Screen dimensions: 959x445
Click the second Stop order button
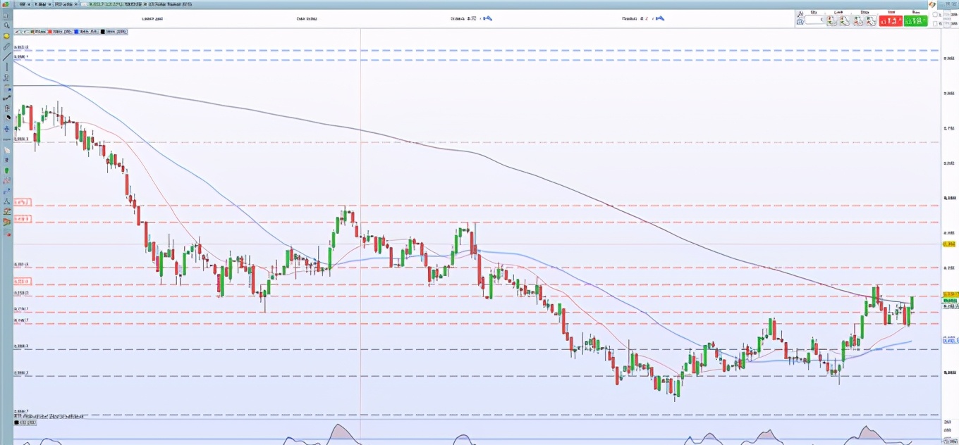click(x=872, y=21)
